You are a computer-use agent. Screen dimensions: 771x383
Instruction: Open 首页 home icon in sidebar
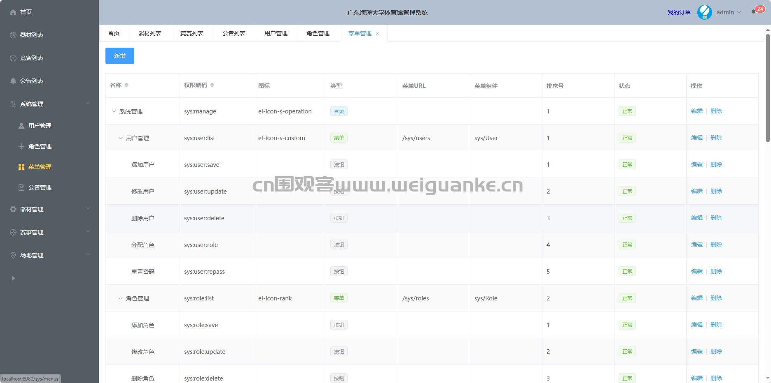(x=13, y=12)
